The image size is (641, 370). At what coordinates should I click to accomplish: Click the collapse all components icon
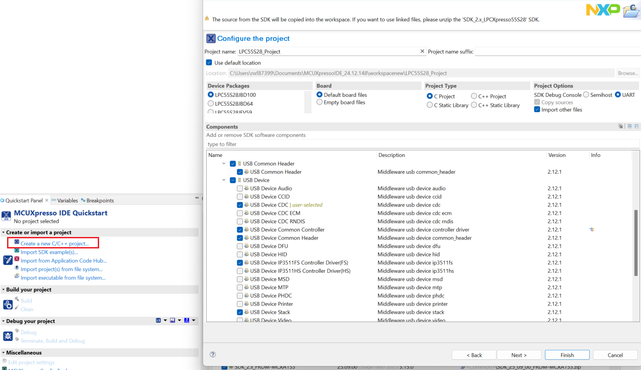637,126
